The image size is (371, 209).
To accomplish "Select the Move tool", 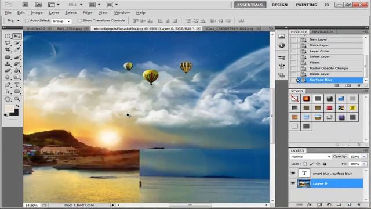I will click(x=17, y=36).
